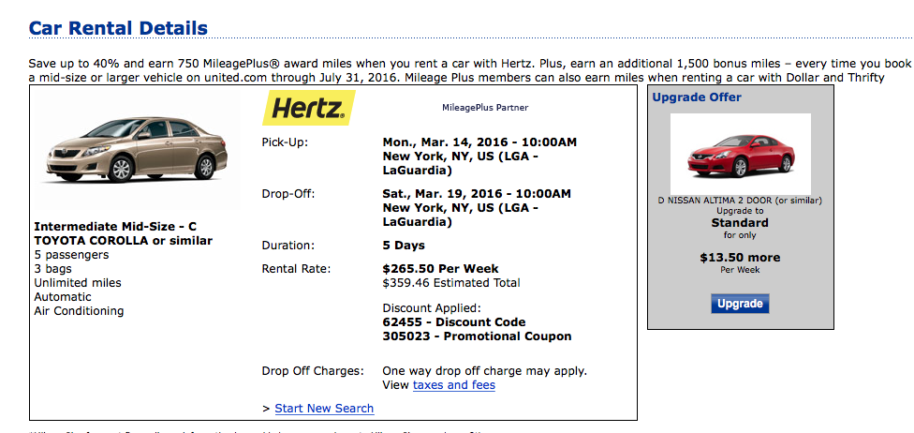
Task: Click the pick-up date Mon., Mar. 14, 2016
Action: 479,142
